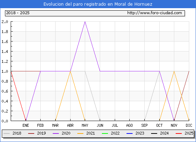Click the dark red 2019 legend color line
The width and height of the screenshot is (196, 142).
pos(31,133)
